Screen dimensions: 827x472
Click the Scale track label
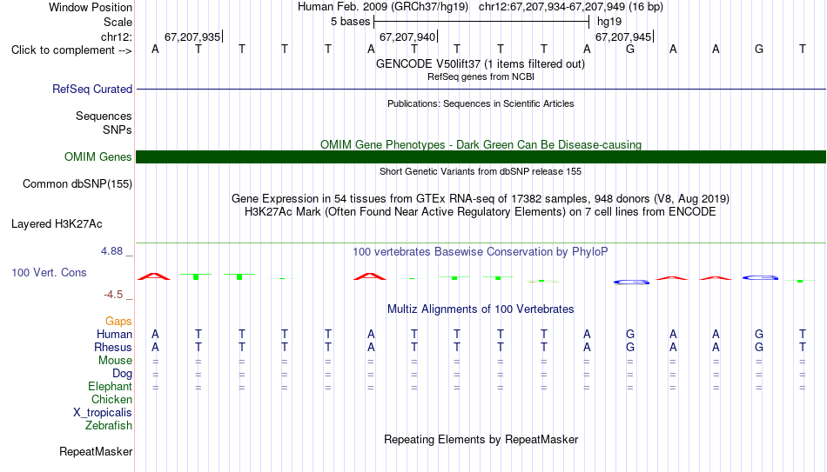118,22
